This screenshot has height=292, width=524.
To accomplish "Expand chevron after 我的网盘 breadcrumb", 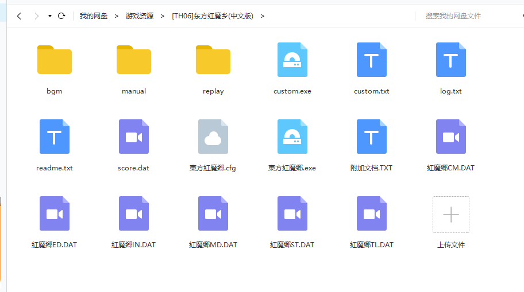I will (x=116, y=16).
